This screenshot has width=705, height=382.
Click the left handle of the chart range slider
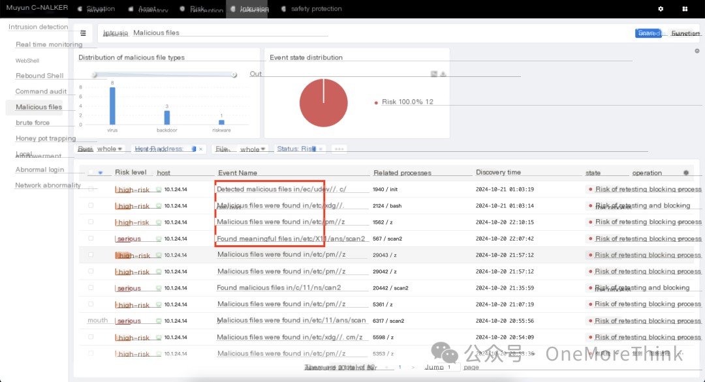coord(95,75)
